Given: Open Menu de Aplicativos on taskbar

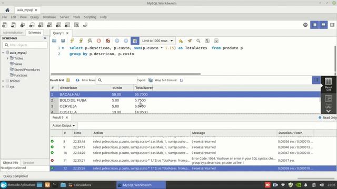Looking at the screenshot, I should (18, 185).
